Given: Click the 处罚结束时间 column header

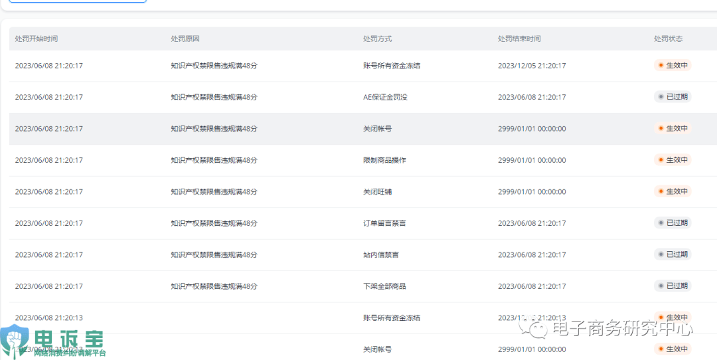Looking at the screenshot, I should (x=519, y=39).
